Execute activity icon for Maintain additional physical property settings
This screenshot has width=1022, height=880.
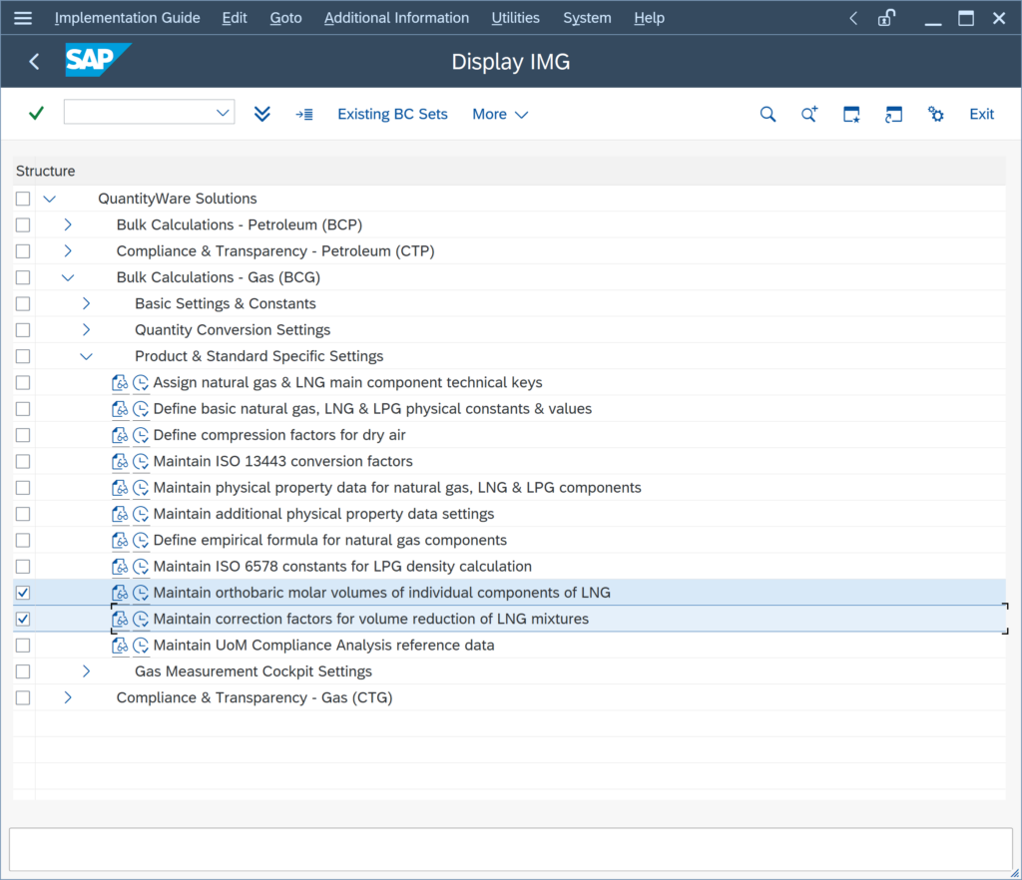pyautogui.click(x=141, y=514)
